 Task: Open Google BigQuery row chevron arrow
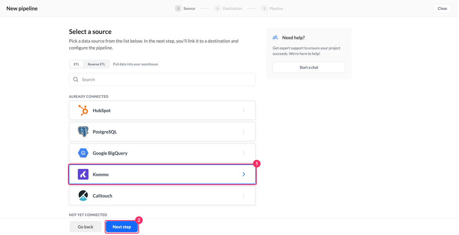point(244,153)
